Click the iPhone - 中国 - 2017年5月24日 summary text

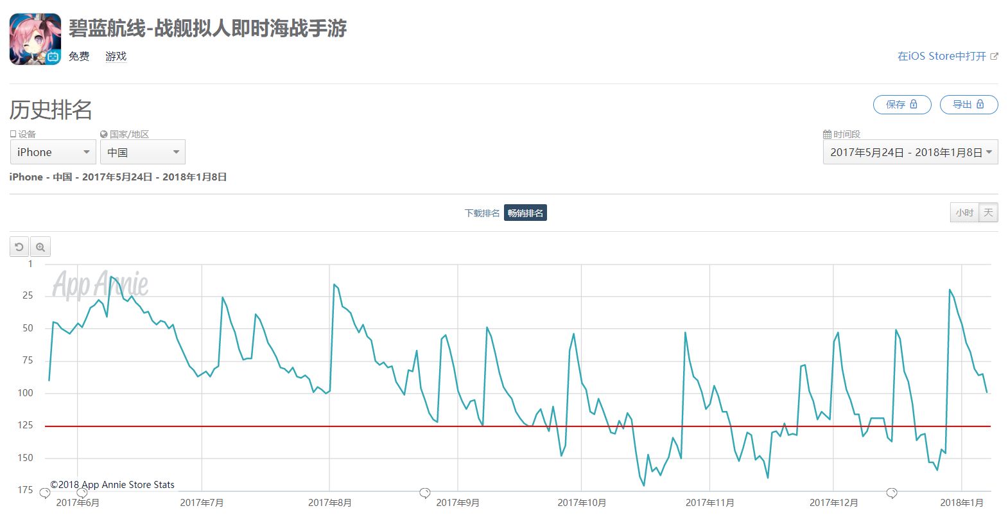click(x=118, y=177)
